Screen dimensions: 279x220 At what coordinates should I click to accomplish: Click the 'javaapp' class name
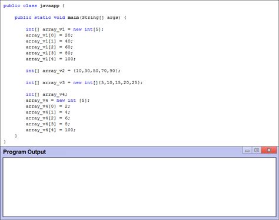click(x=49, y=6)
